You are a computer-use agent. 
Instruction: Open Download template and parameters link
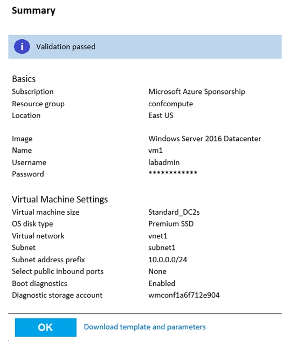[x=145, y=327]
